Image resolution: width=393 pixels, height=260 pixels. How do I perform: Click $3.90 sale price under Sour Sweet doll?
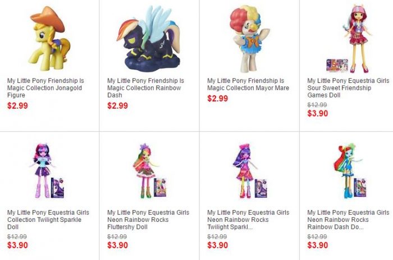point(318,114)
